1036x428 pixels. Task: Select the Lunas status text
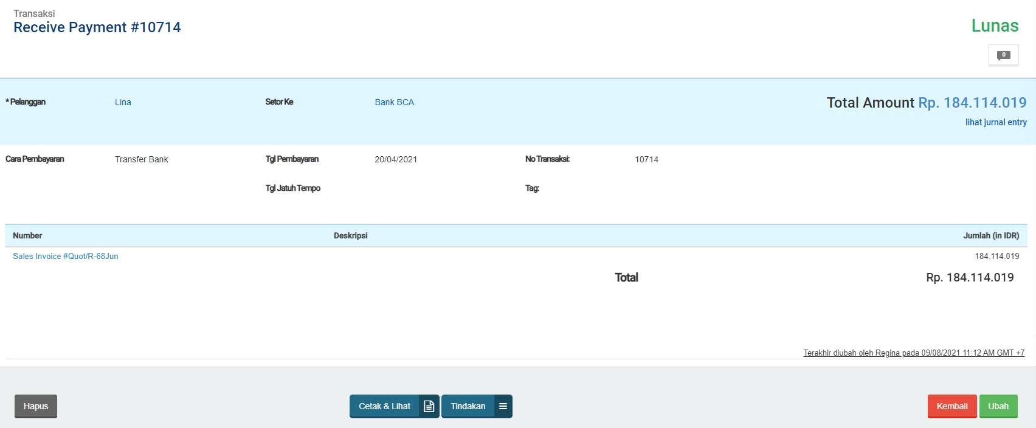click(x=995, y=26)
